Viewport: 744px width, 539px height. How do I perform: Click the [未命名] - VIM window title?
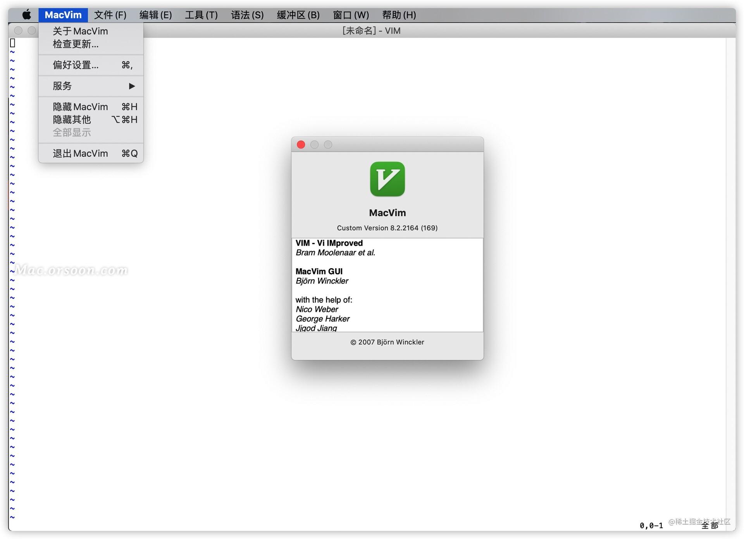pos(371,31)
